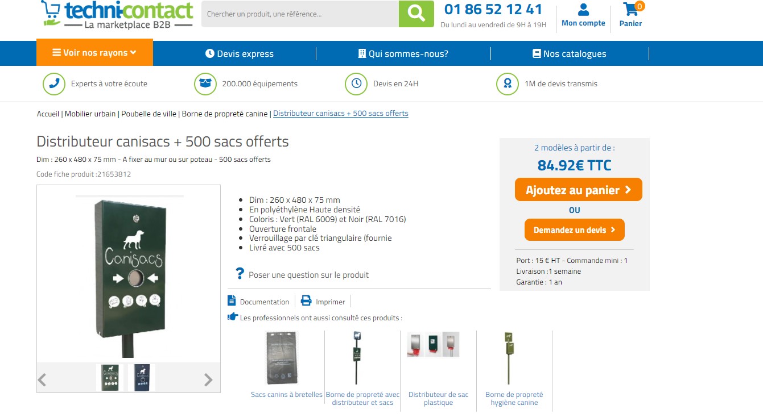The width and height of the screenshot is (763, 418).
Task: Open the Panier shopping cart icon
Action: point(630,10)
